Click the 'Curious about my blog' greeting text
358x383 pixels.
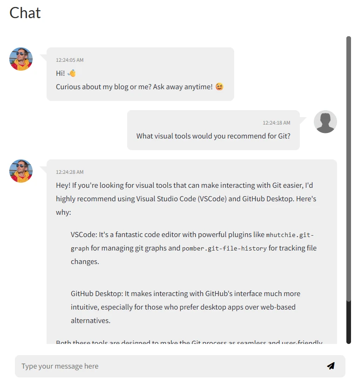tap(134, 87)
